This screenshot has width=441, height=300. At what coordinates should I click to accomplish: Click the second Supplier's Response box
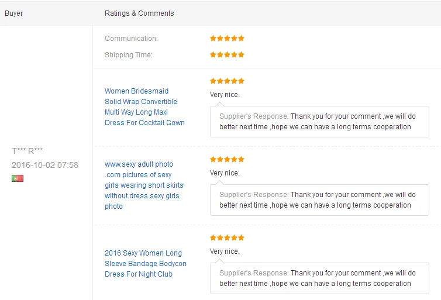pos(319,200)
